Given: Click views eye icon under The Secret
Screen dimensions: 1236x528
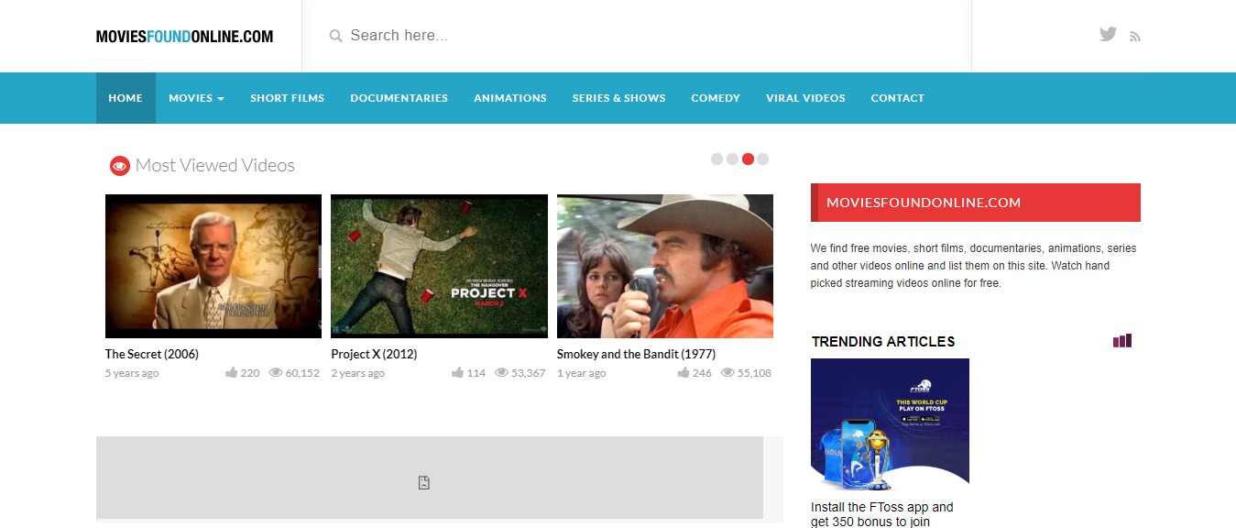Looking at the screenshot, I should point(275,373).
